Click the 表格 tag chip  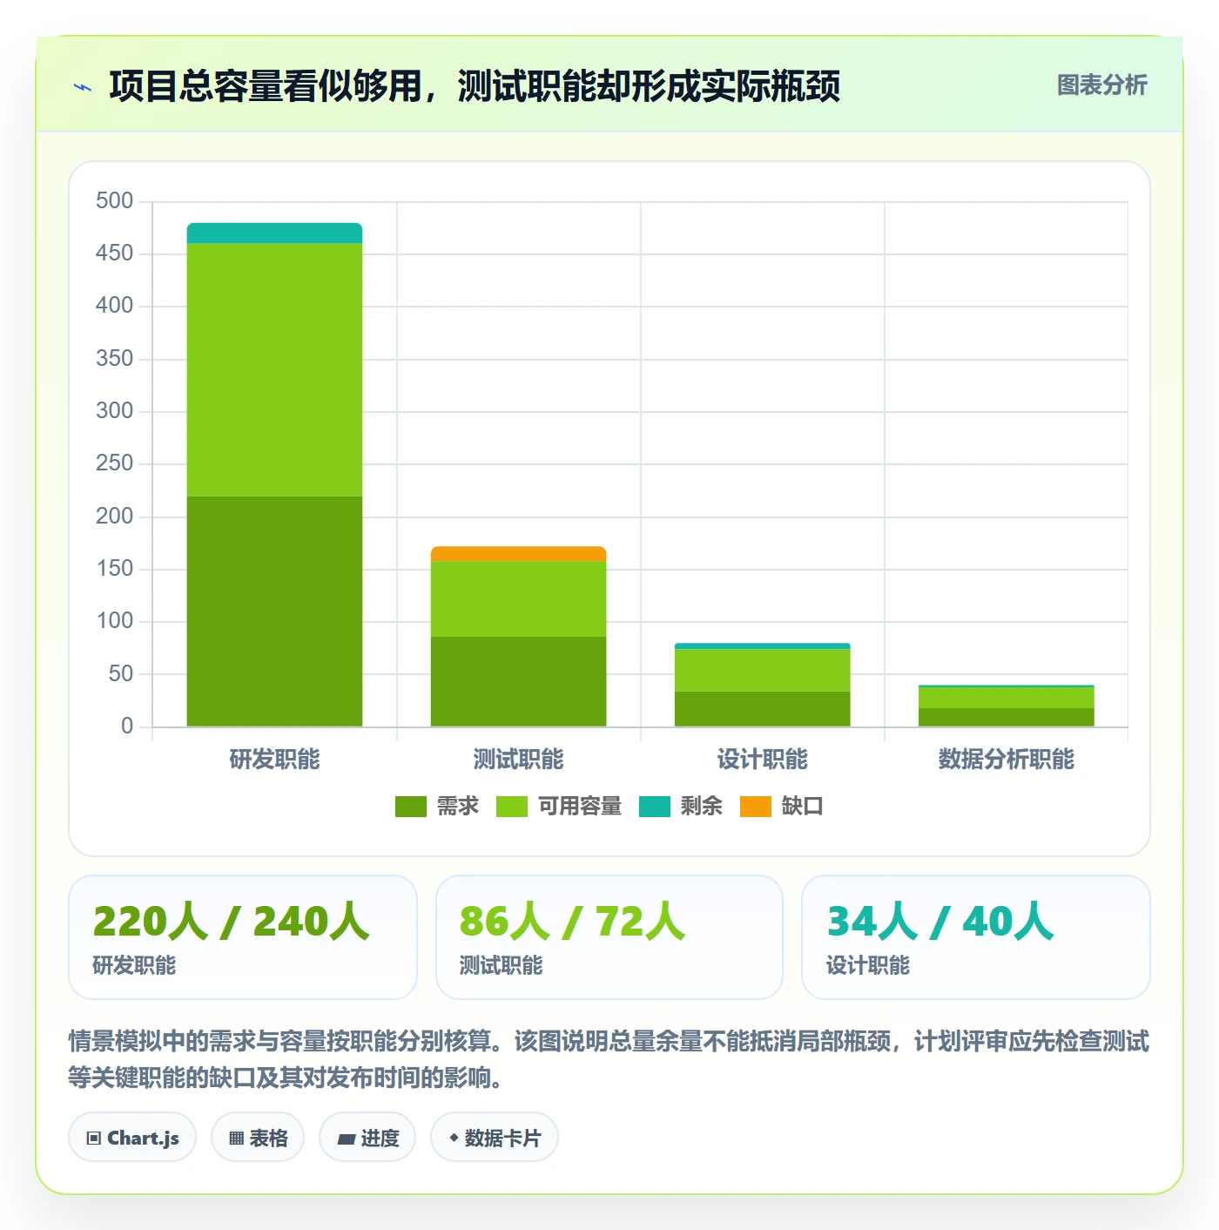258,1138
